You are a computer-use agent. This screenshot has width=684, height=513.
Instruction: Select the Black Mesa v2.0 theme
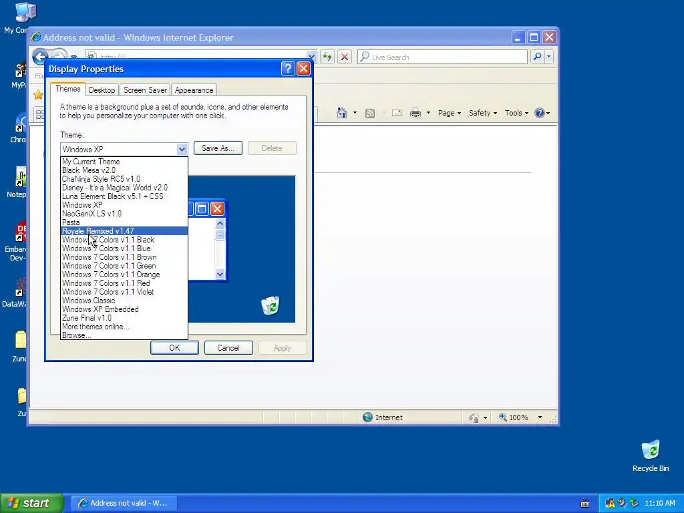[124, 170]
